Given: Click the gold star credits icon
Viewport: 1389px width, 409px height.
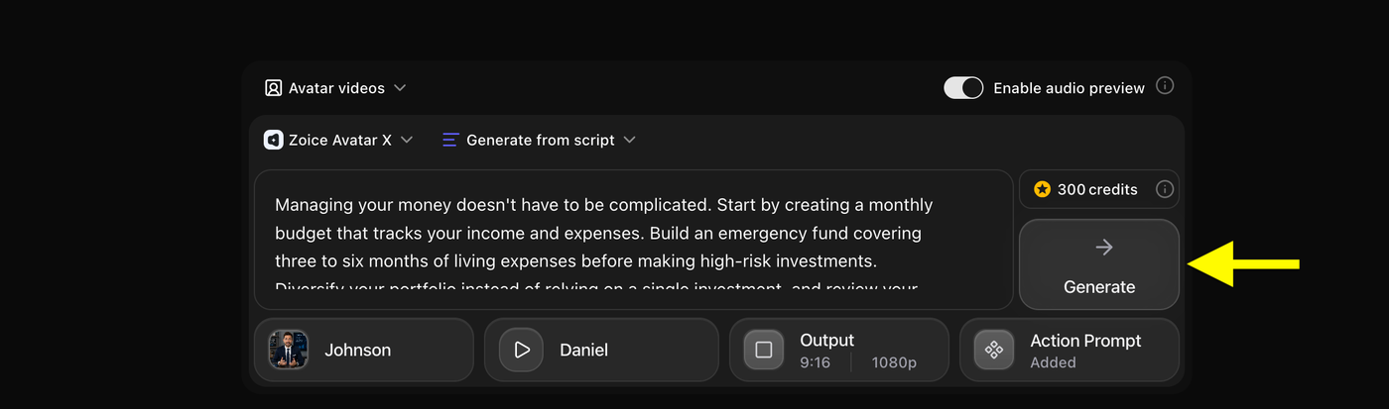Looking at the screenshot, I should 1042,189.
